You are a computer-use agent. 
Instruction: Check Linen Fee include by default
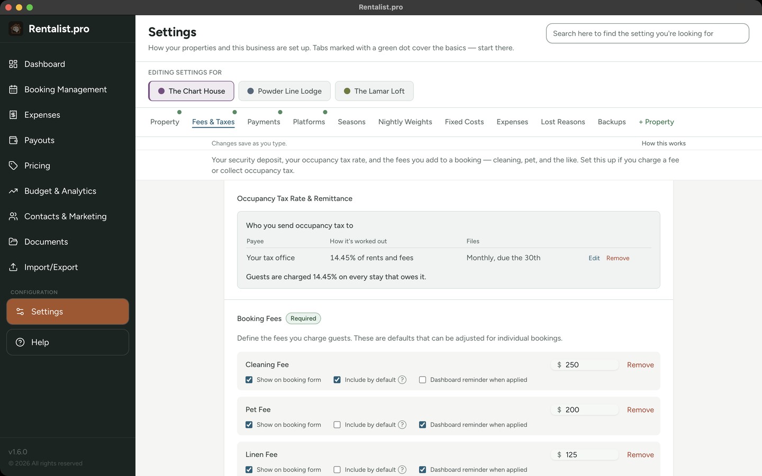click(x=337, y=470)
